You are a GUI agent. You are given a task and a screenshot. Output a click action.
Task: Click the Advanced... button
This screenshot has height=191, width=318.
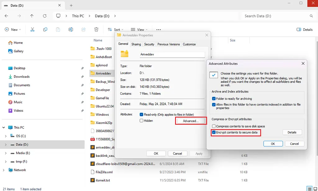point(191,121)
